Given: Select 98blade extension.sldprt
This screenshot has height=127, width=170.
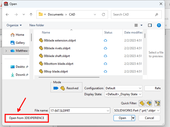Looking at the screenshot, I should (60, 40).
